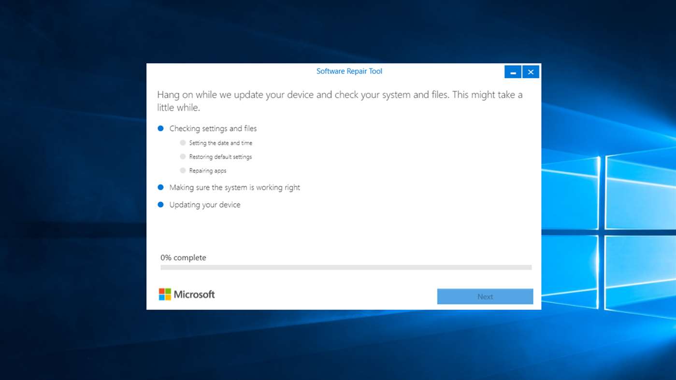Select the 'Setting the date and time' text
This screenshot has width=676, height=380.
click(x=221, y=143)
